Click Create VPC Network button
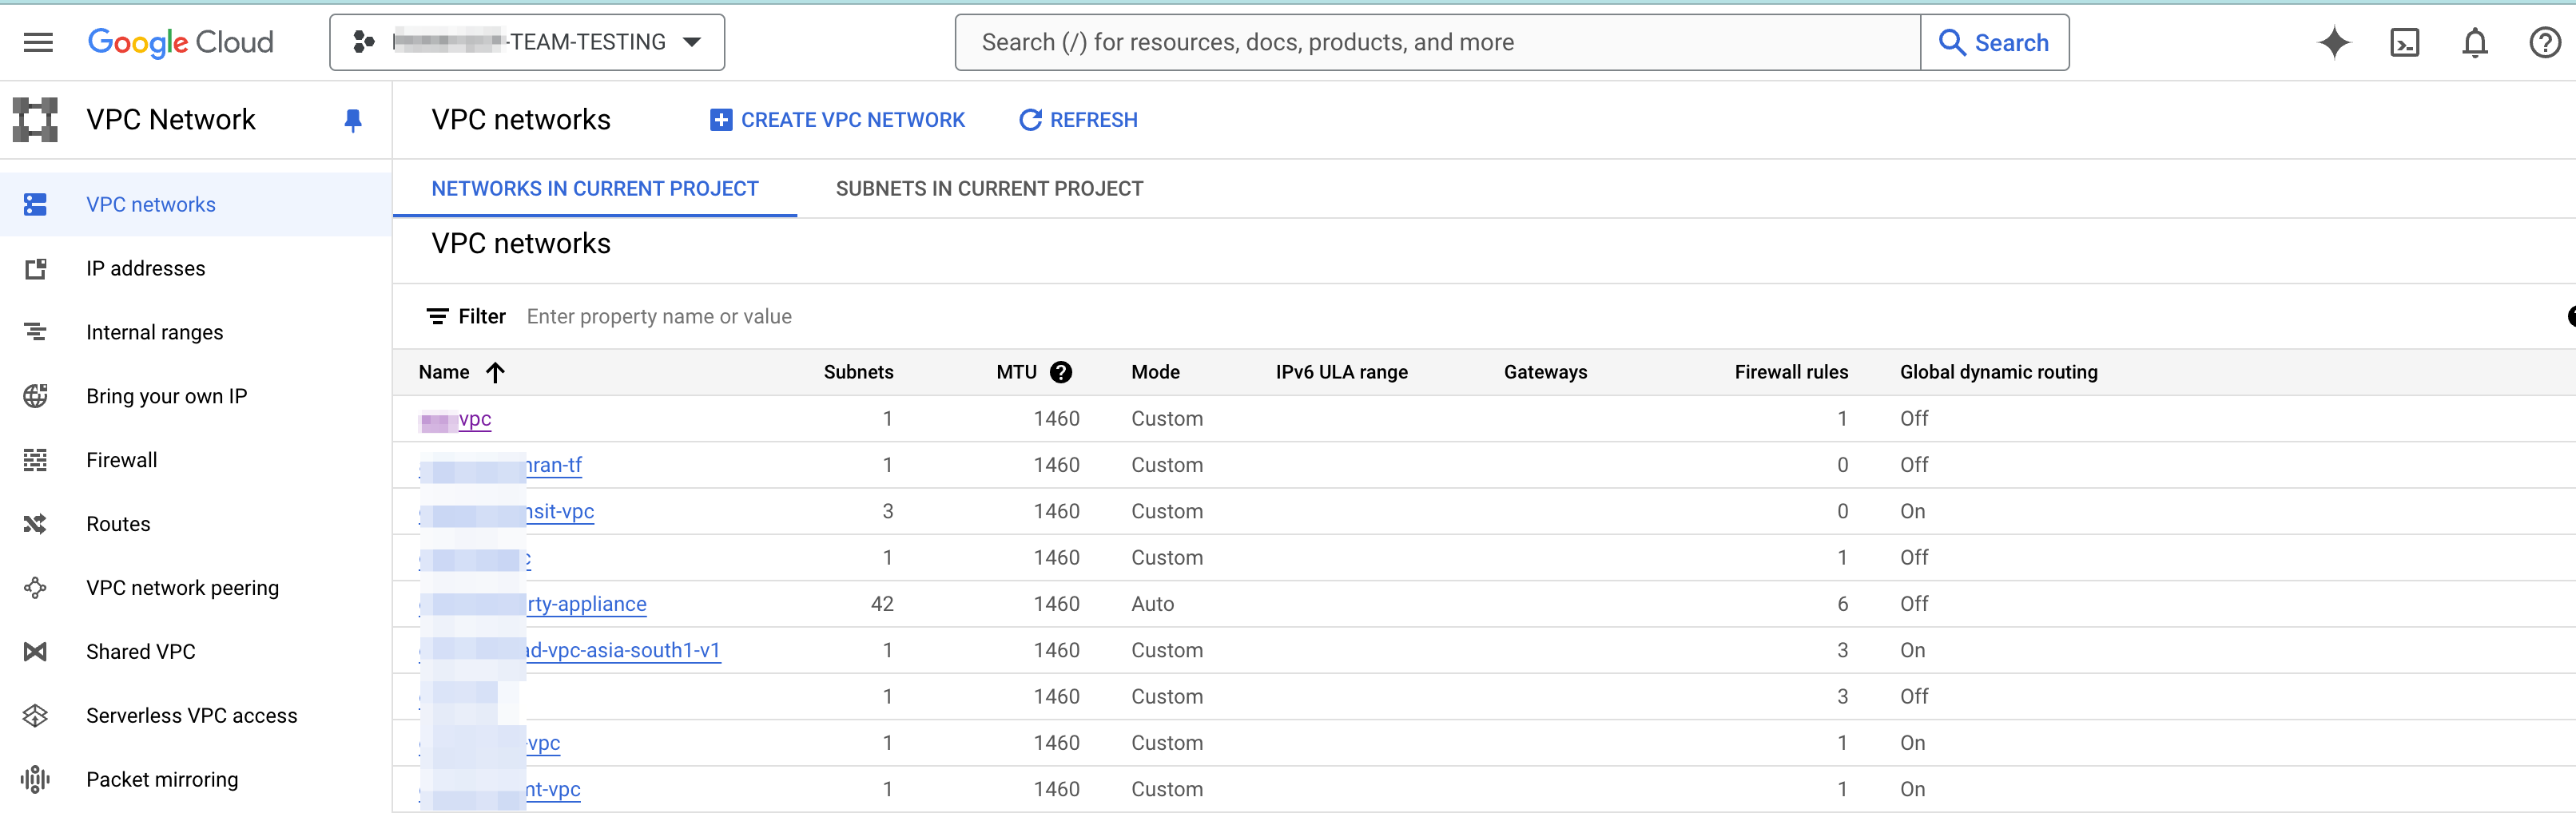This screenshot has height=813, width=2576. tap(837, 120)
